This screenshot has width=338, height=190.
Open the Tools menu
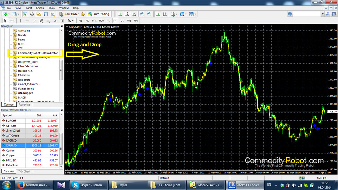click(51, 8)
